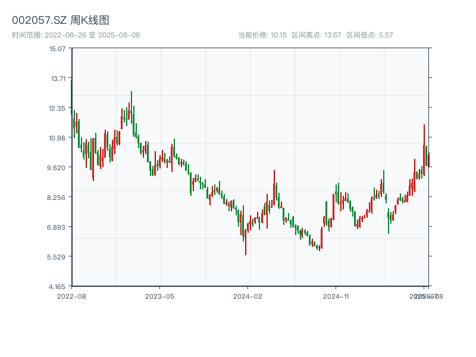Click the 13.71 y-axis label
The image size is (476, 357).
click(x=58, y=79)
